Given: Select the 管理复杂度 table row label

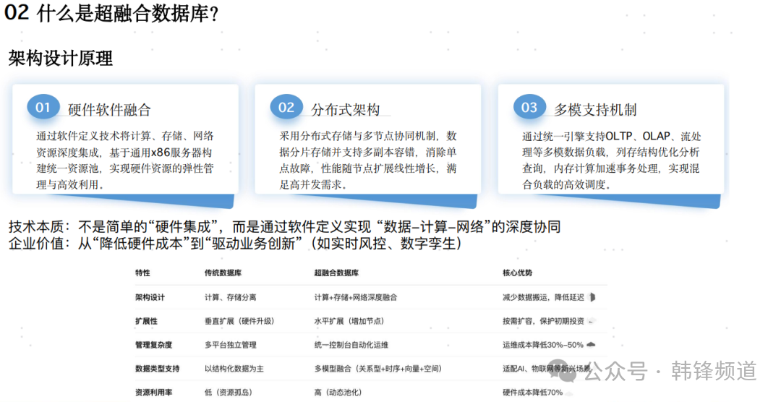Looking at the screenshot, I should (153, 345).
